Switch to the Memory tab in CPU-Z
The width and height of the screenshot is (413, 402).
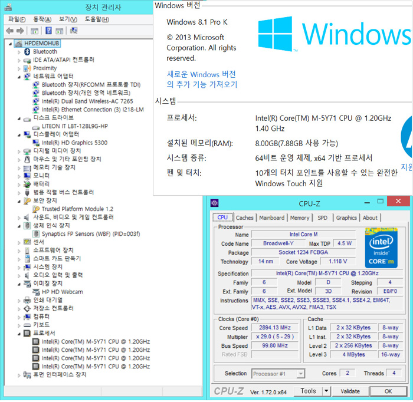[x=300, y=218]
